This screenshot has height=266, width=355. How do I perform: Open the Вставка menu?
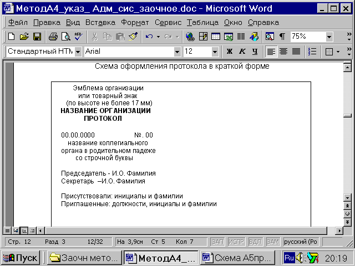point(100,22)
